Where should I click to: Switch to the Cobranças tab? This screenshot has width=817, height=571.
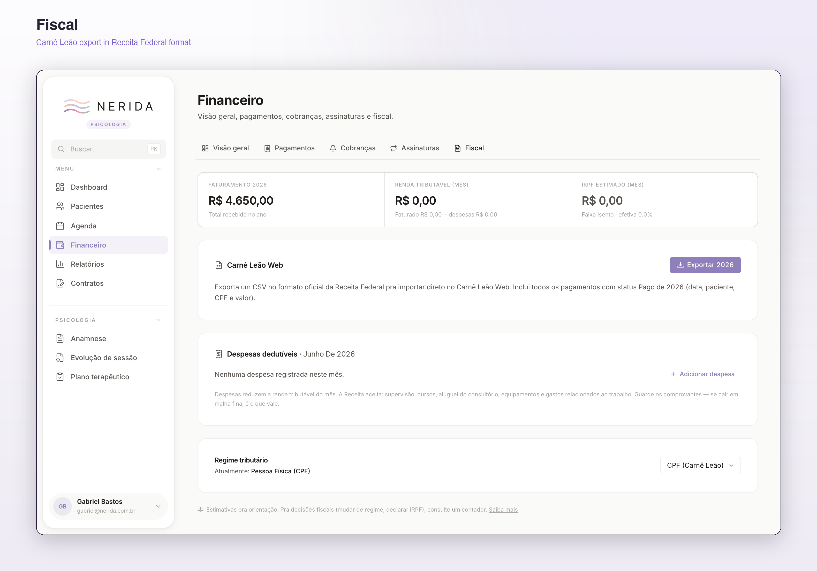click(x=352, y=148)
